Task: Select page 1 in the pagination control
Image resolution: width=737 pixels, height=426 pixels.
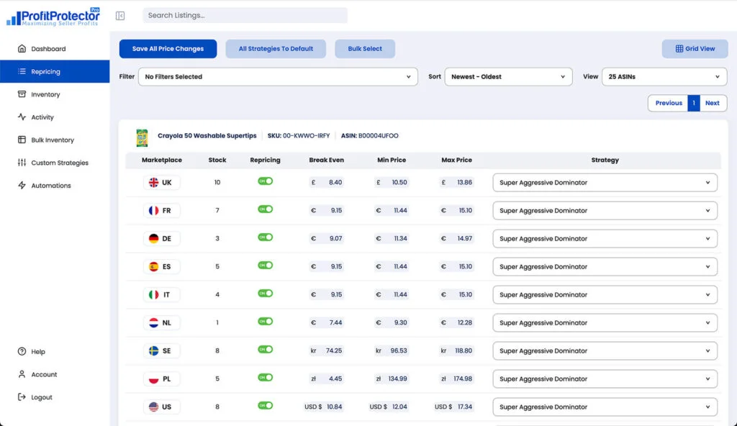Action: coord(694,103)
